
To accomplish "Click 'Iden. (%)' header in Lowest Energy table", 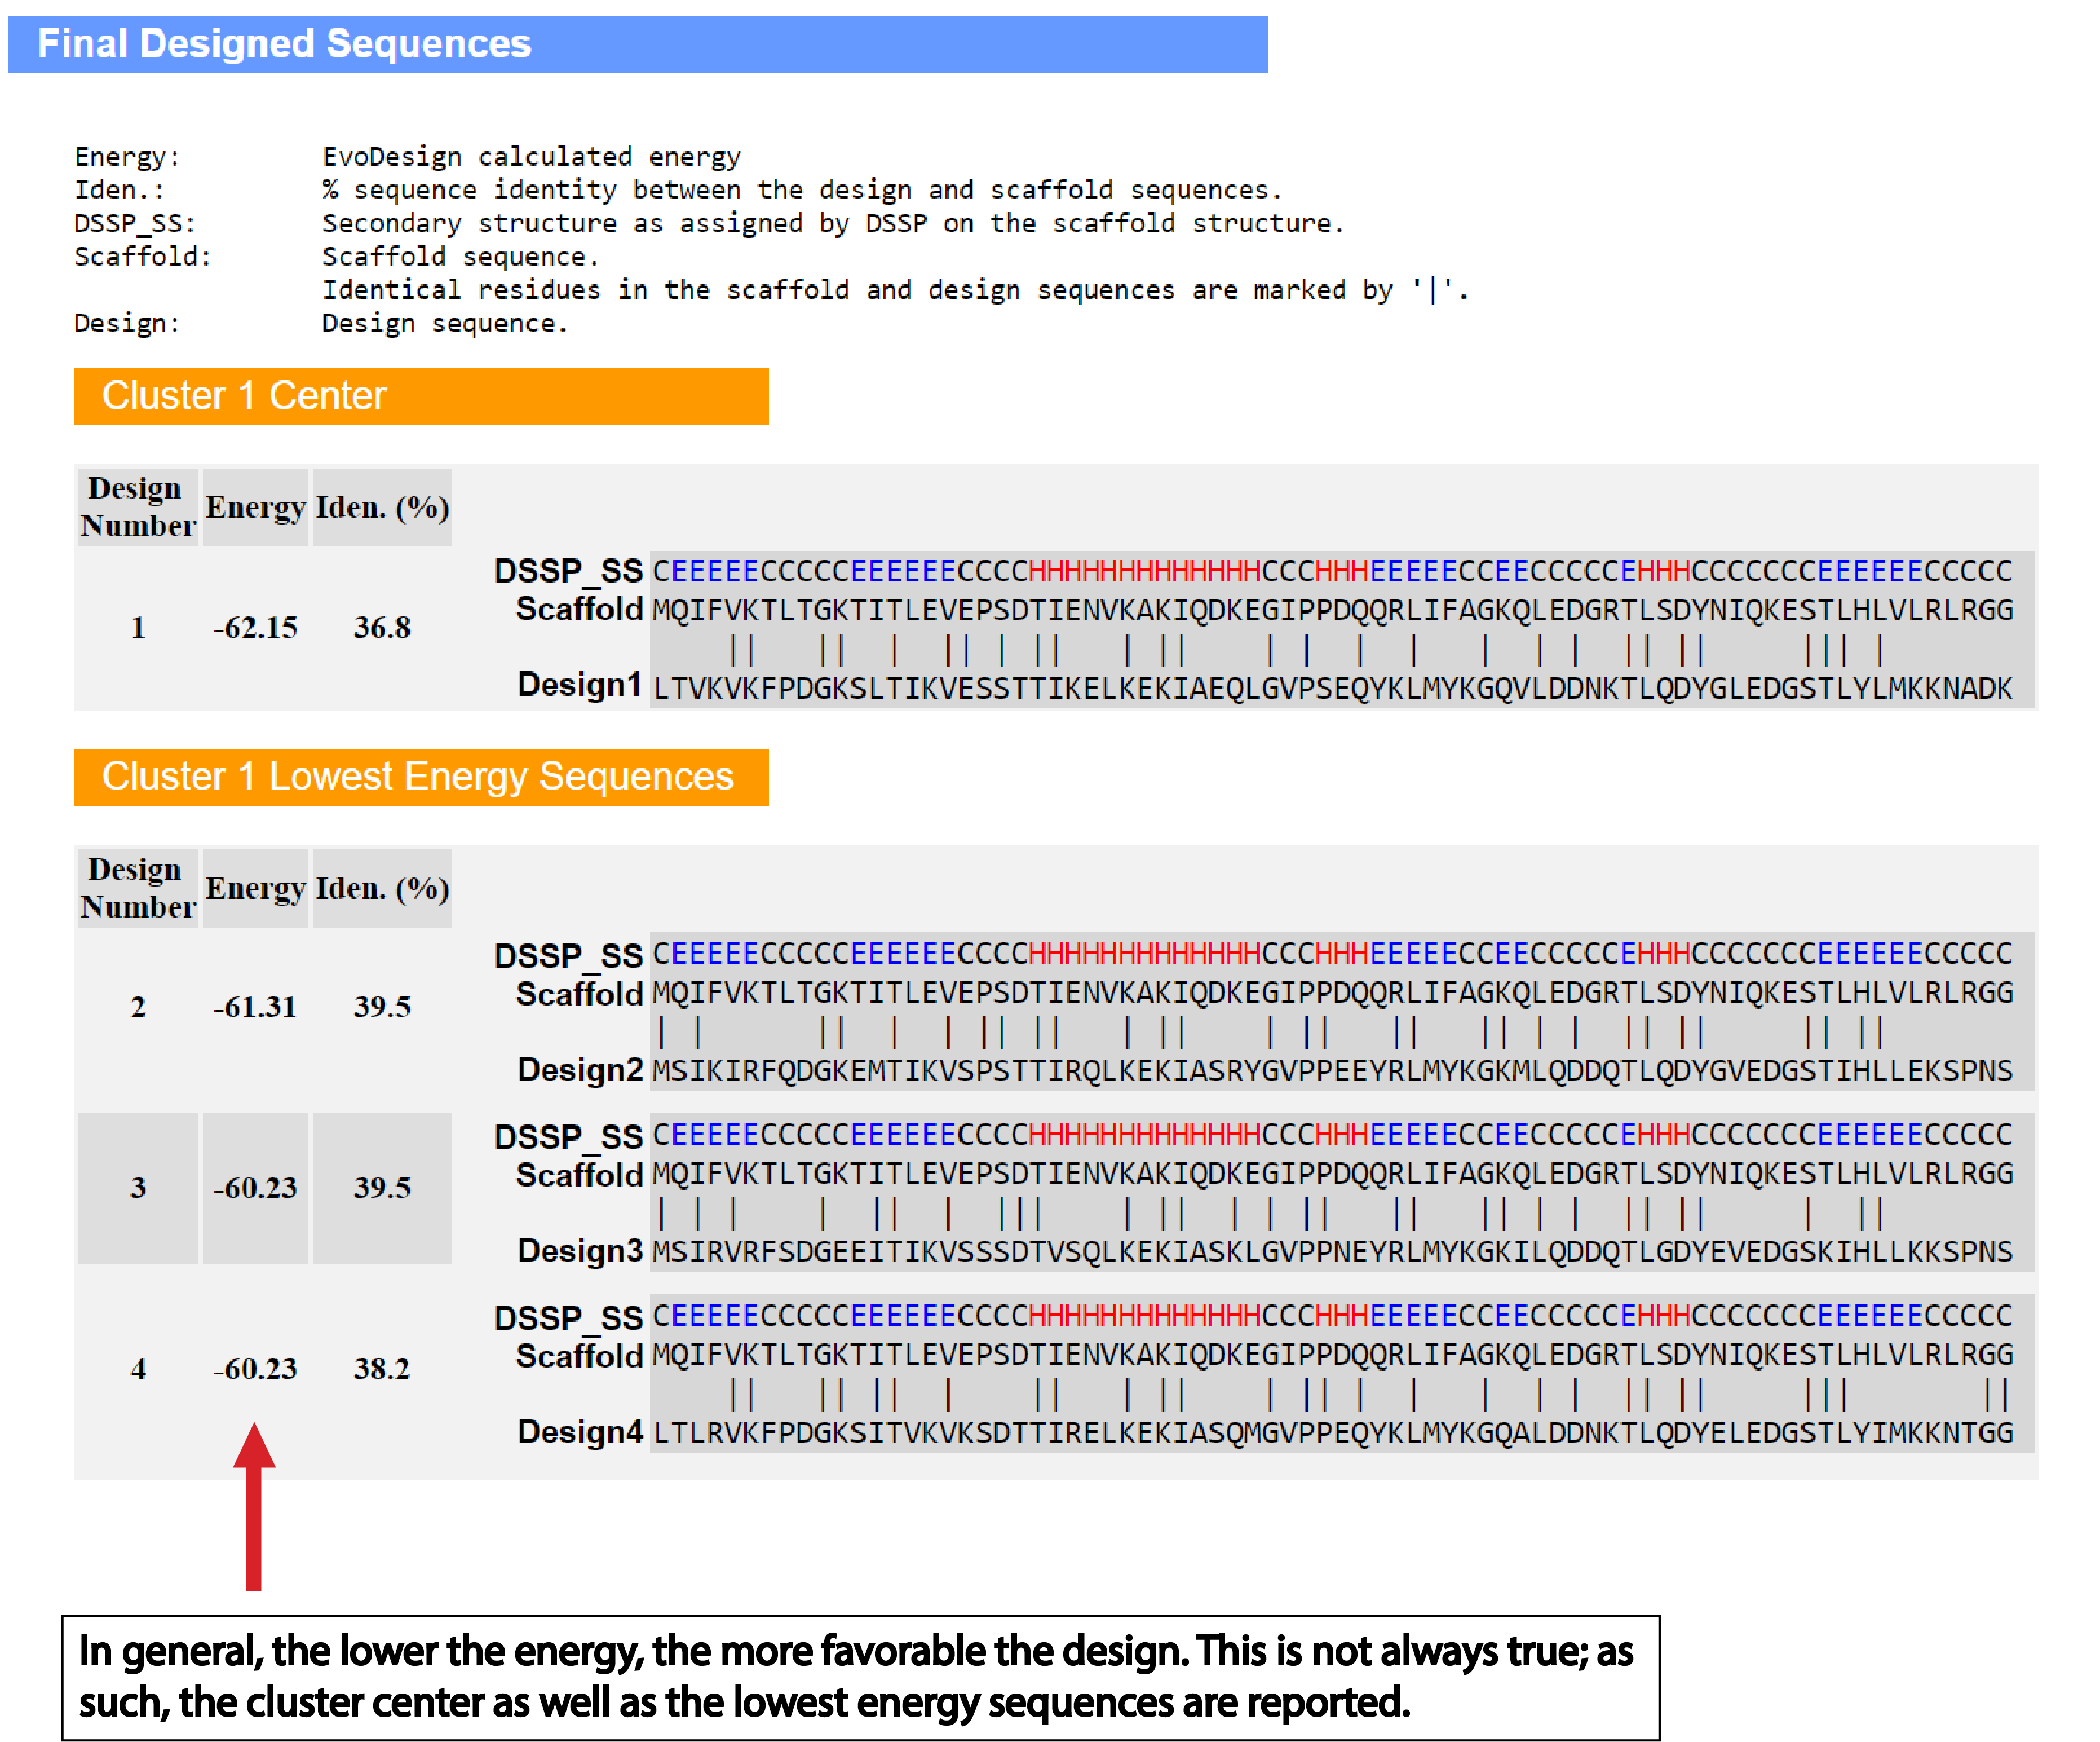I will click(382, 889).
